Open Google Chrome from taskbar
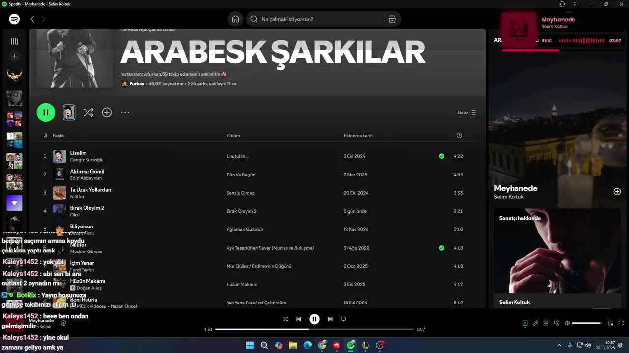The image size is (629, 353). tap(322, 345)
